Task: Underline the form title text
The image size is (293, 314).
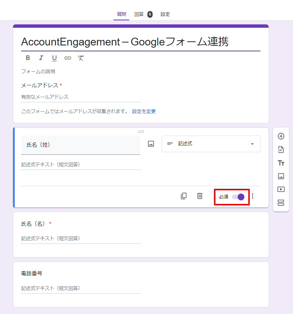Action: pyautogui.click(x=54, y=58)
